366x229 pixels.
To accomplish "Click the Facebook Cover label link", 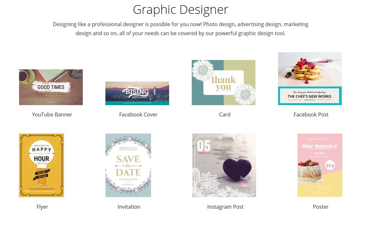I will coord(138,114).
